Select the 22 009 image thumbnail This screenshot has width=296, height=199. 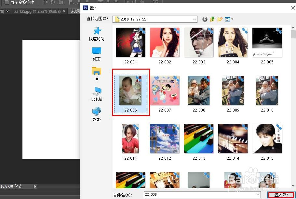point(233,90)
